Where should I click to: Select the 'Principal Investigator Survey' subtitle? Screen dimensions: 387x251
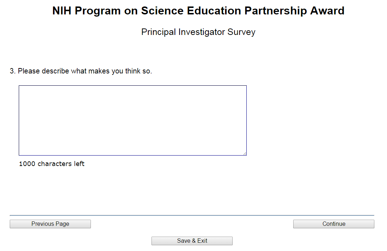(x=198, y=32)
